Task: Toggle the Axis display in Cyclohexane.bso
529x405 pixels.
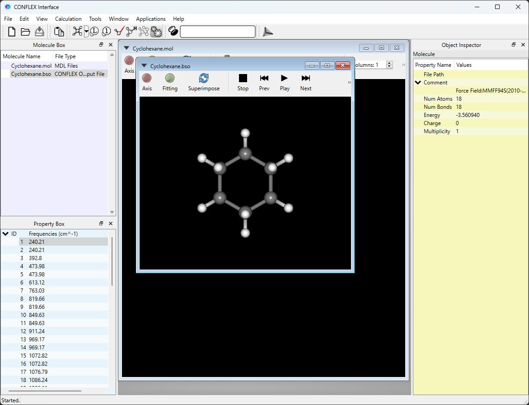Action: (147, 82)
